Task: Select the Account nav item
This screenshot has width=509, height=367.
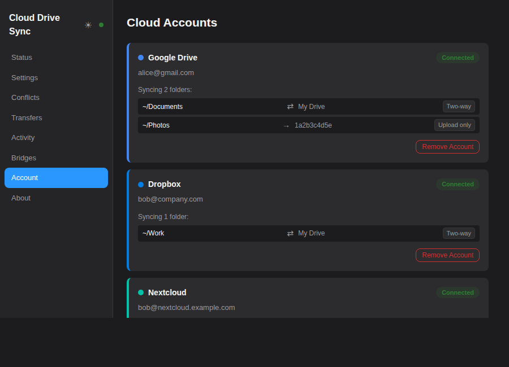Action: coord(56,178)
